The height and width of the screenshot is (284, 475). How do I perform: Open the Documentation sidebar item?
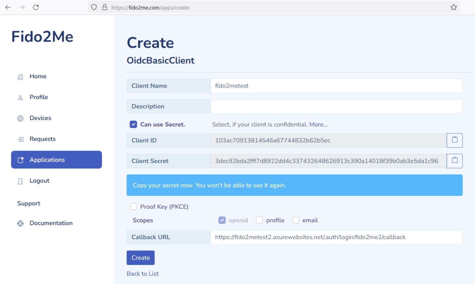[51, 223]
